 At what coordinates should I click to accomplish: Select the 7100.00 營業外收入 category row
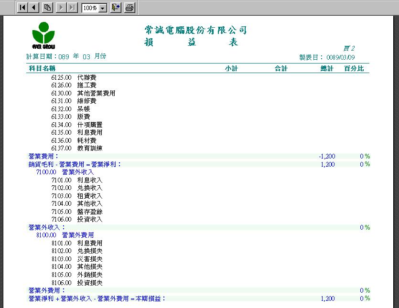65,172
